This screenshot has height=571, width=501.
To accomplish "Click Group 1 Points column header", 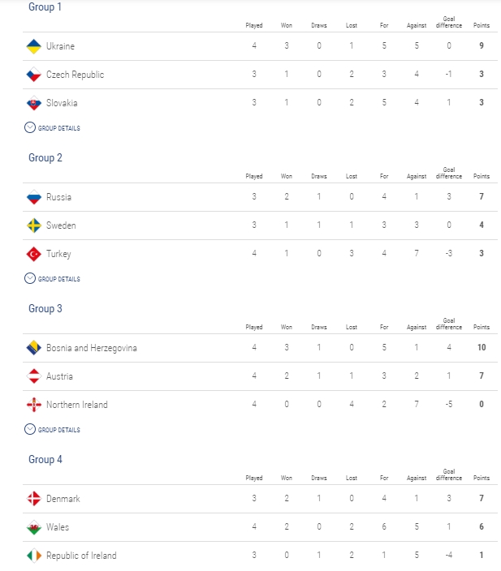I will tap(482, 25).
